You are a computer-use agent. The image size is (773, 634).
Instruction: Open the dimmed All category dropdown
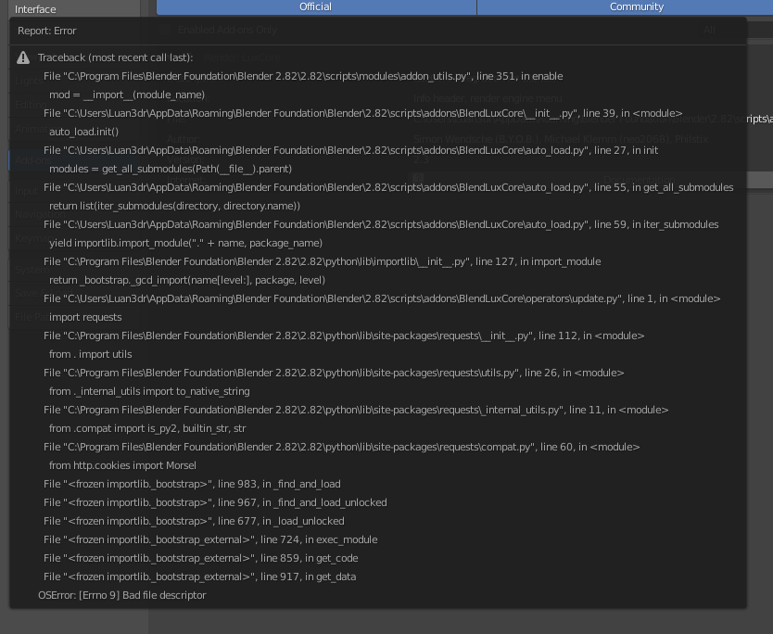pos(709,30)
